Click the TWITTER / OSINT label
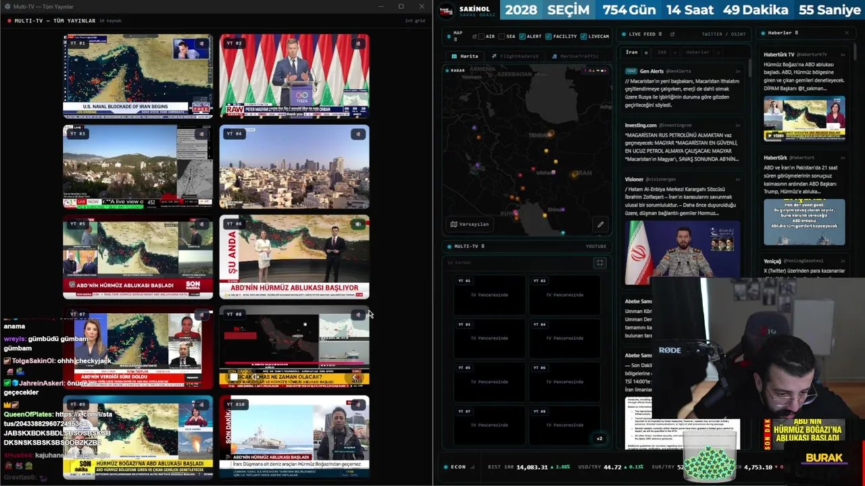This screenshot has width=865, height=486. 724,34
